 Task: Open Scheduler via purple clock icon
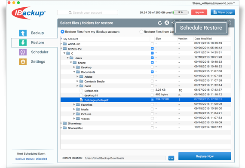[23, 52]
